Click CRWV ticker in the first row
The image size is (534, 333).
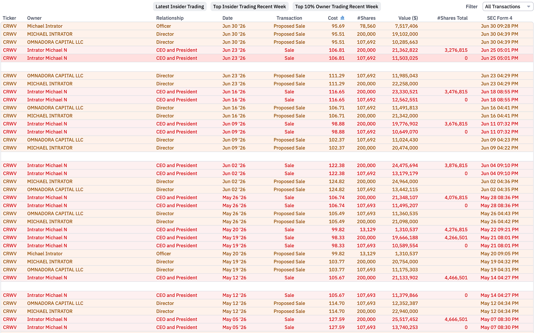click(x=10, y=26)
